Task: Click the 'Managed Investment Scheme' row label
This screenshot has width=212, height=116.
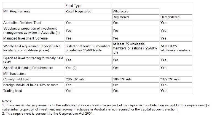Action: [34, 38]
